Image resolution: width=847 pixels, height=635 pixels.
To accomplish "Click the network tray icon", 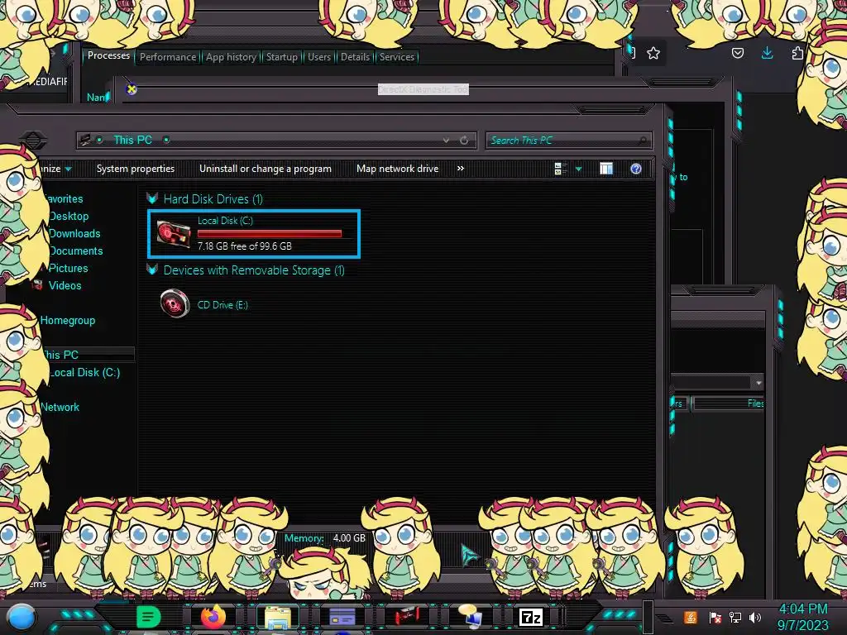I will tap(735, 617).
